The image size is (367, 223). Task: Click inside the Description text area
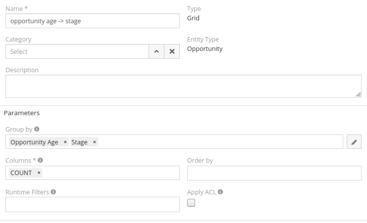pyautogui.click(x=183, y=86)
